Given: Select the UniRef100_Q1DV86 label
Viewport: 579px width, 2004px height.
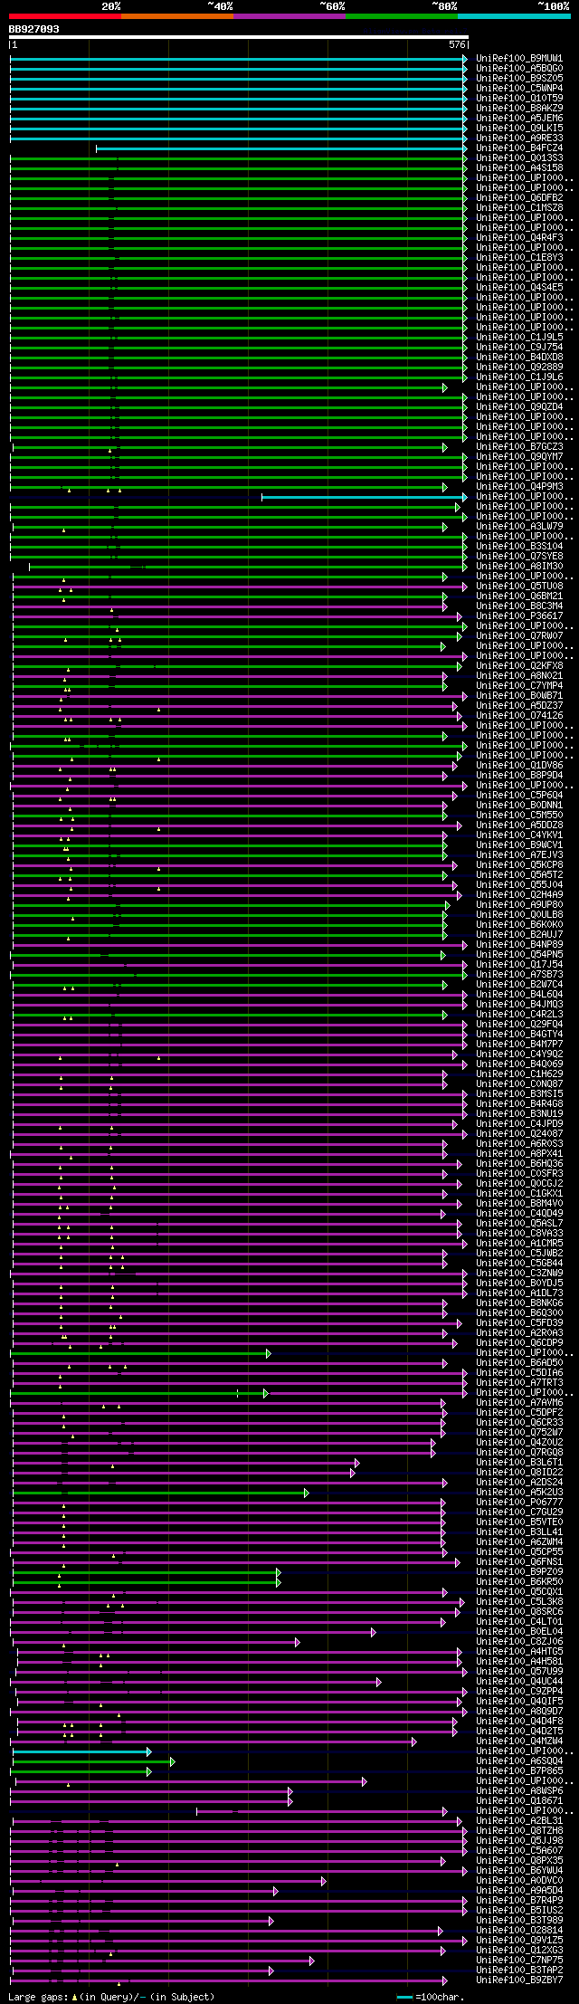Looking at the screenshot, I should click(x=519, y=765).
